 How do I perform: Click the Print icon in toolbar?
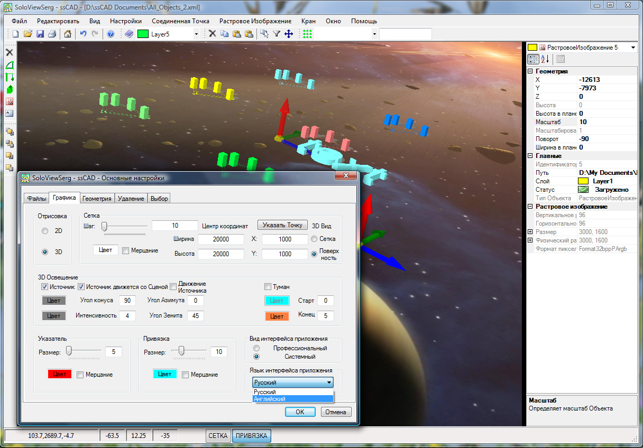pos(52,34)
